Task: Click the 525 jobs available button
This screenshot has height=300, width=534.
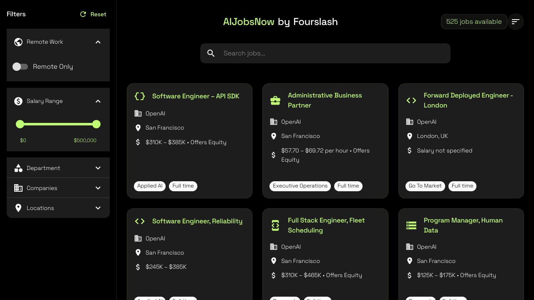Action: point(474,21)
